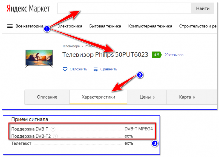
Task: Switch to the Цены tab
Action: (x=147, y=97)
